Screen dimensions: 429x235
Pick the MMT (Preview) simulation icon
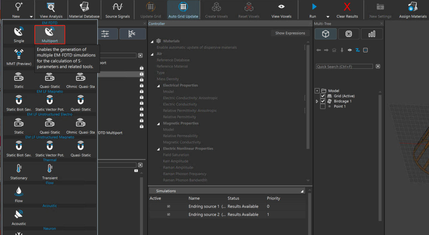click(x=19, y=57)
